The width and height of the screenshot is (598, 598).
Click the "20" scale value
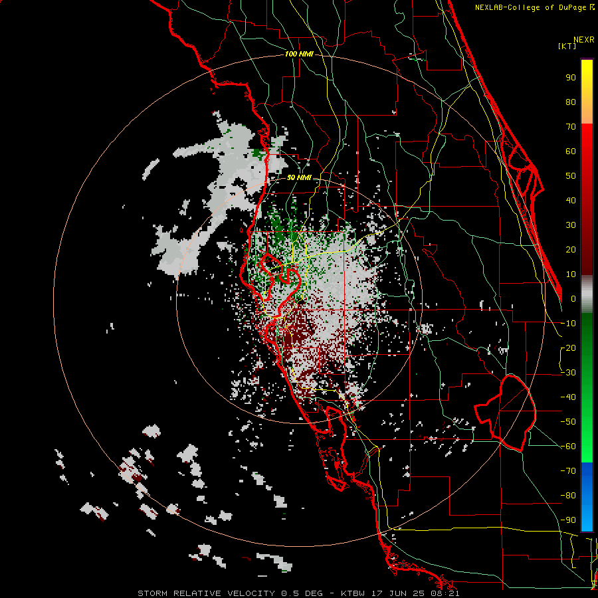click(571, 250)
